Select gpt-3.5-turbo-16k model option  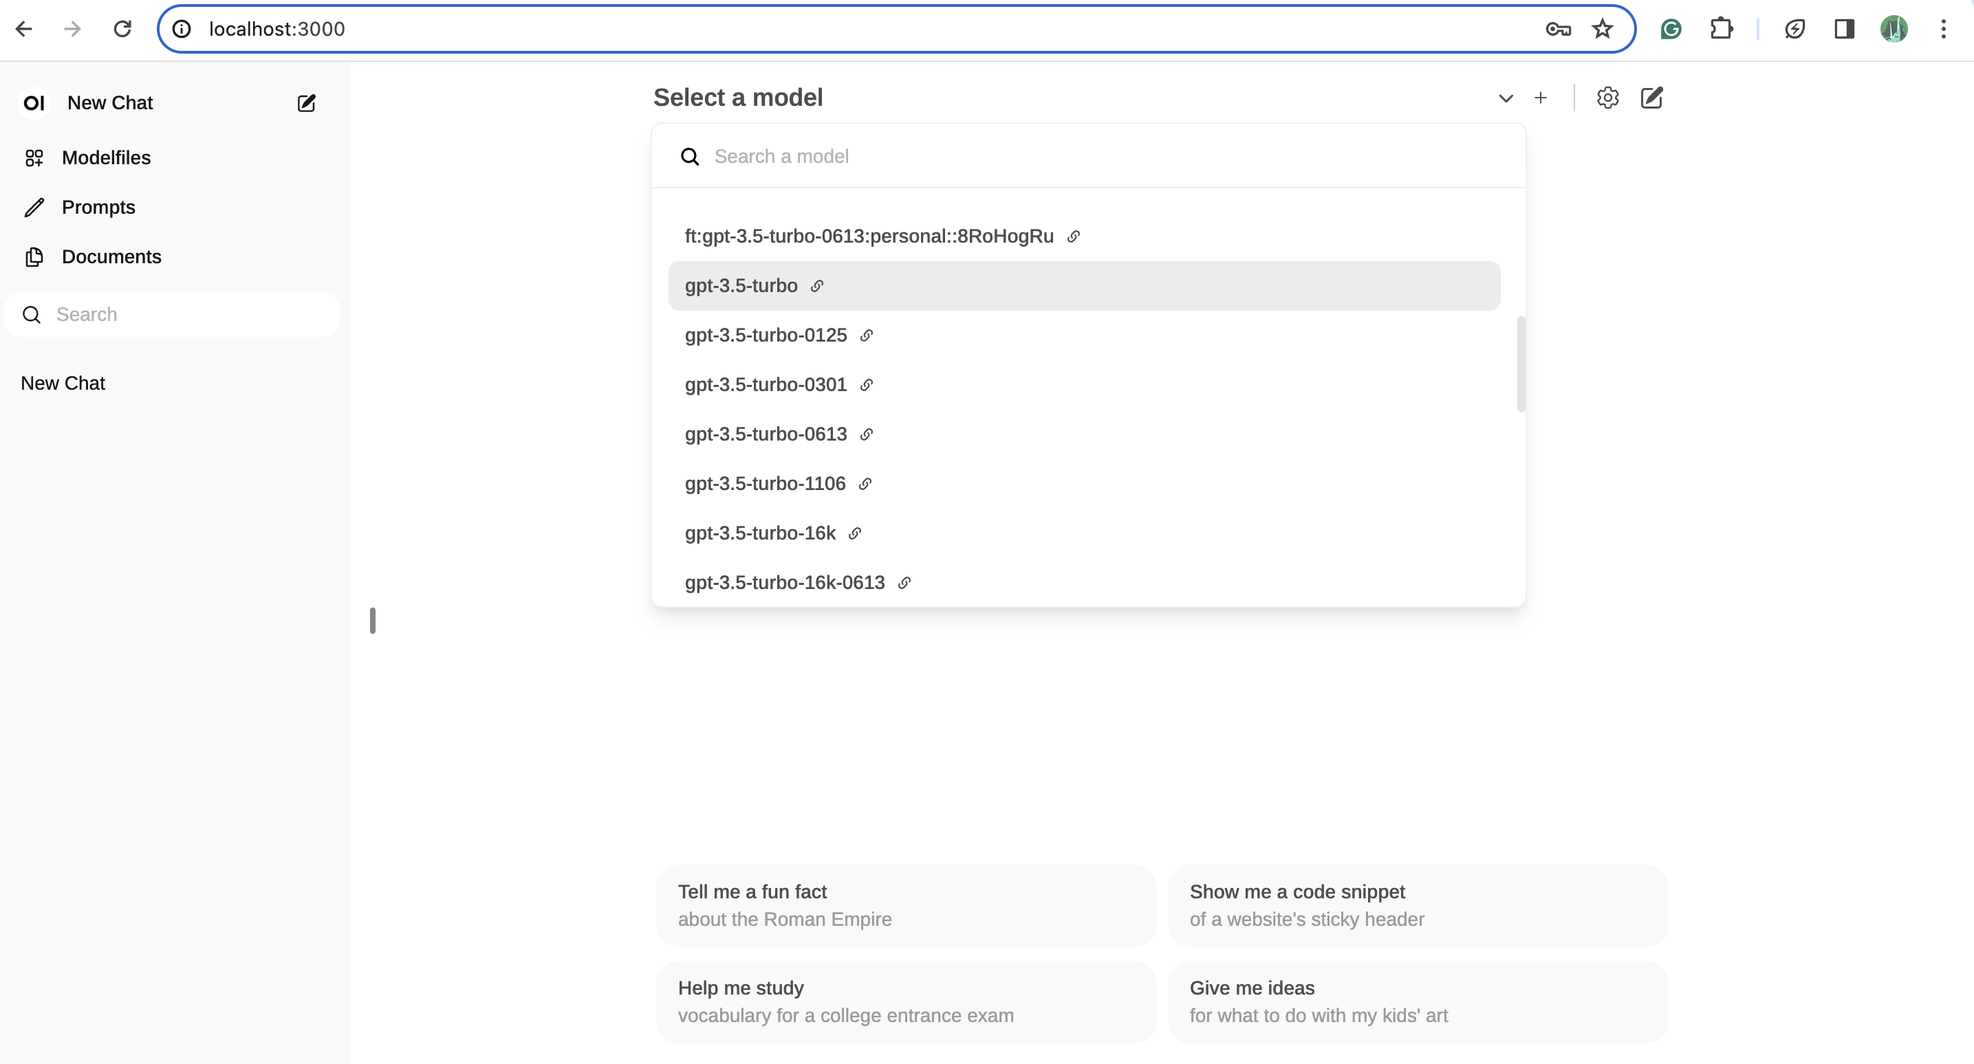coord(759,533)
